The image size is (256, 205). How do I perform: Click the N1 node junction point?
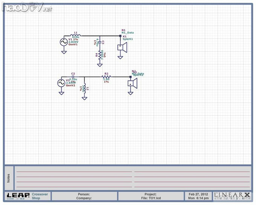click(x=120, y=36)
